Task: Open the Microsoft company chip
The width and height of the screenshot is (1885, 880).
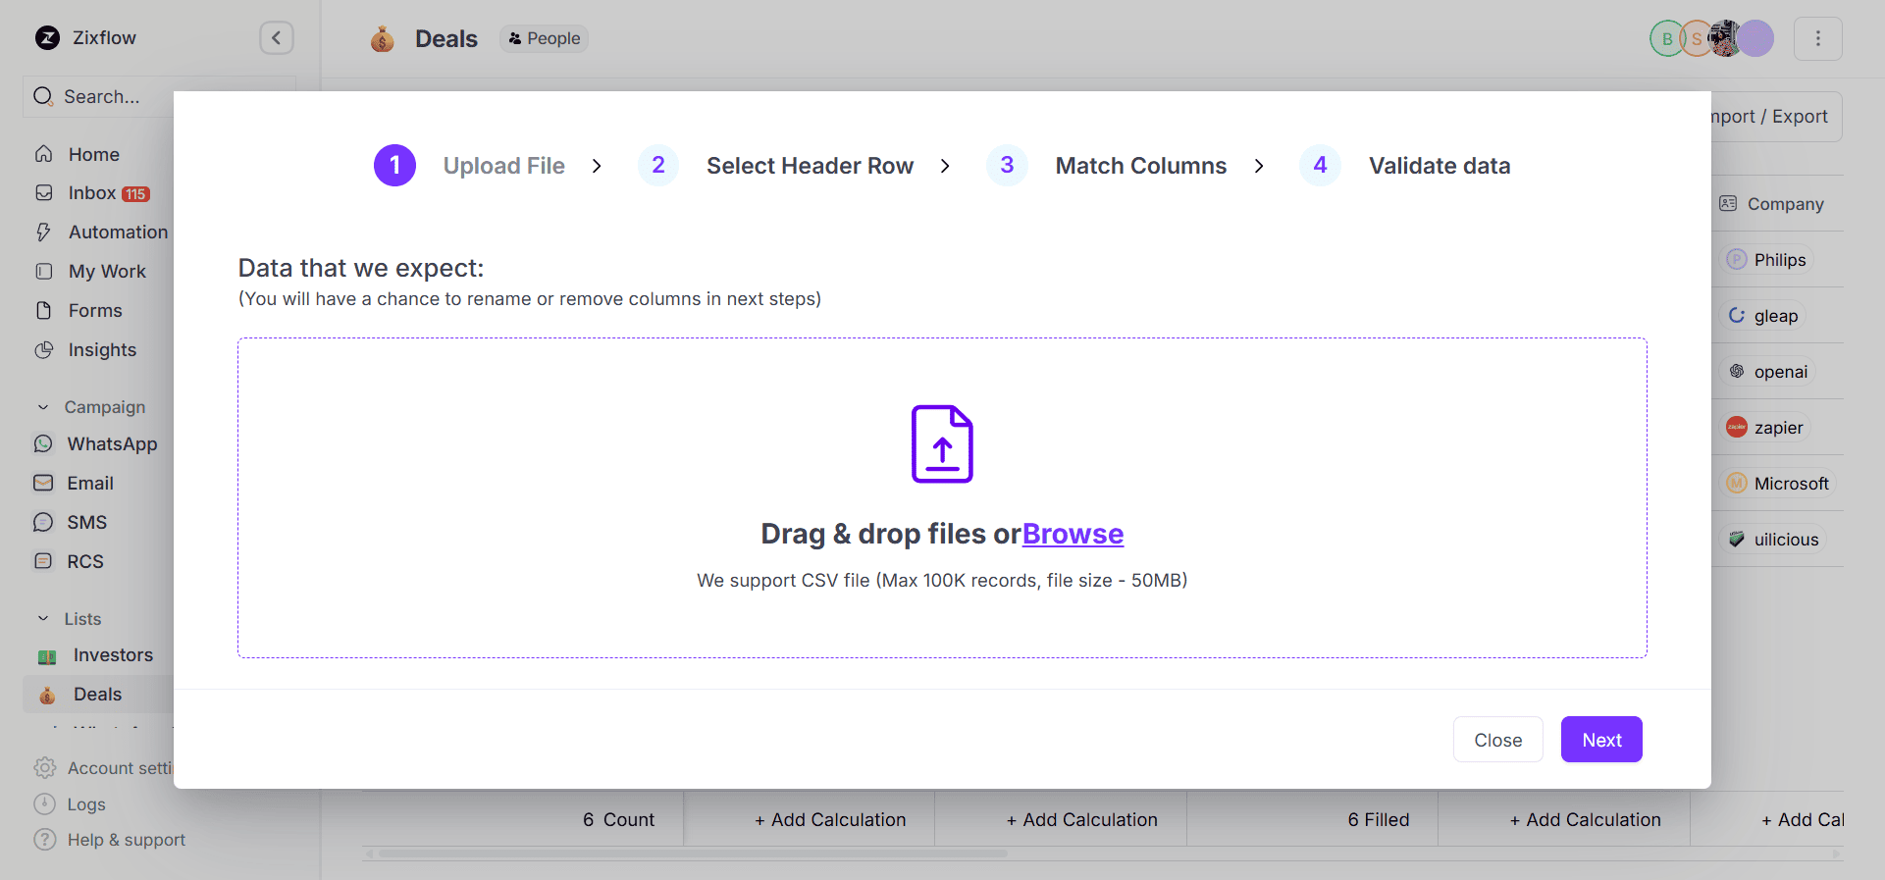Action: pos(1779,484)
